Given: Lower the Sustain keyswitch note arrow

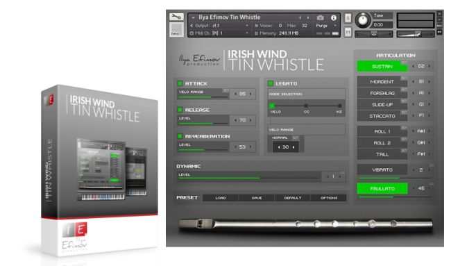Looking at the screenshot, I should point(413,67).
